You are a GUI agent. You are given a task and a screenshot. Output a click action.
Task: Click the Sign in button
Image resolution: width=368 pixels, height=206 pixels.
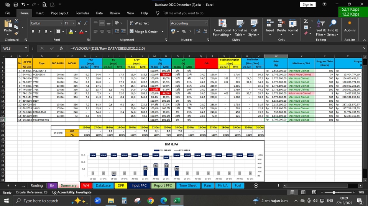[308, 5]
